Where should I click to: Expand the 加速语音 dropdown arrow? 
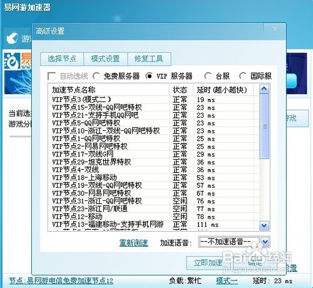265,242
